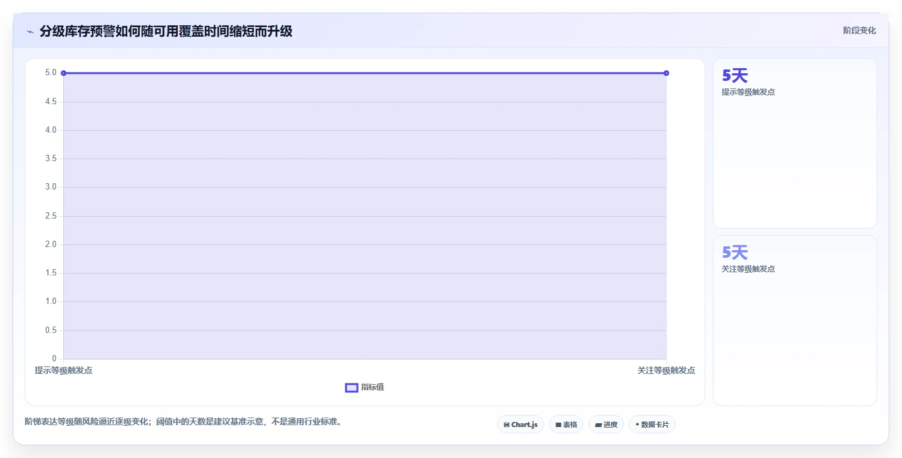
Task: Click the y-axis value 5.0
Action: [x=51, y=73]
